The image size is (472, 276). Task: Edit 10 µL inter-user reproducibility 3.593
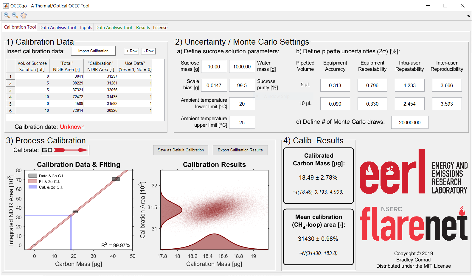tap(447, 104)
